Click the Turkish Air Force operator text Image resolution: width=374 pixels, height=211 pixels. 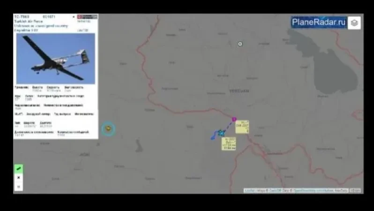coord(28,22)
